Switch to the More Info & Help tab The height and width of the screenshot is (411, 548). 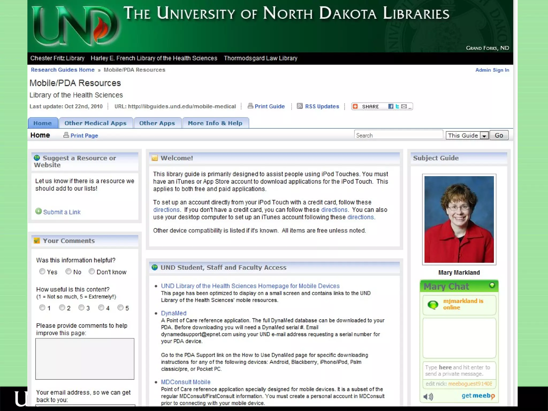click(215, 123)
